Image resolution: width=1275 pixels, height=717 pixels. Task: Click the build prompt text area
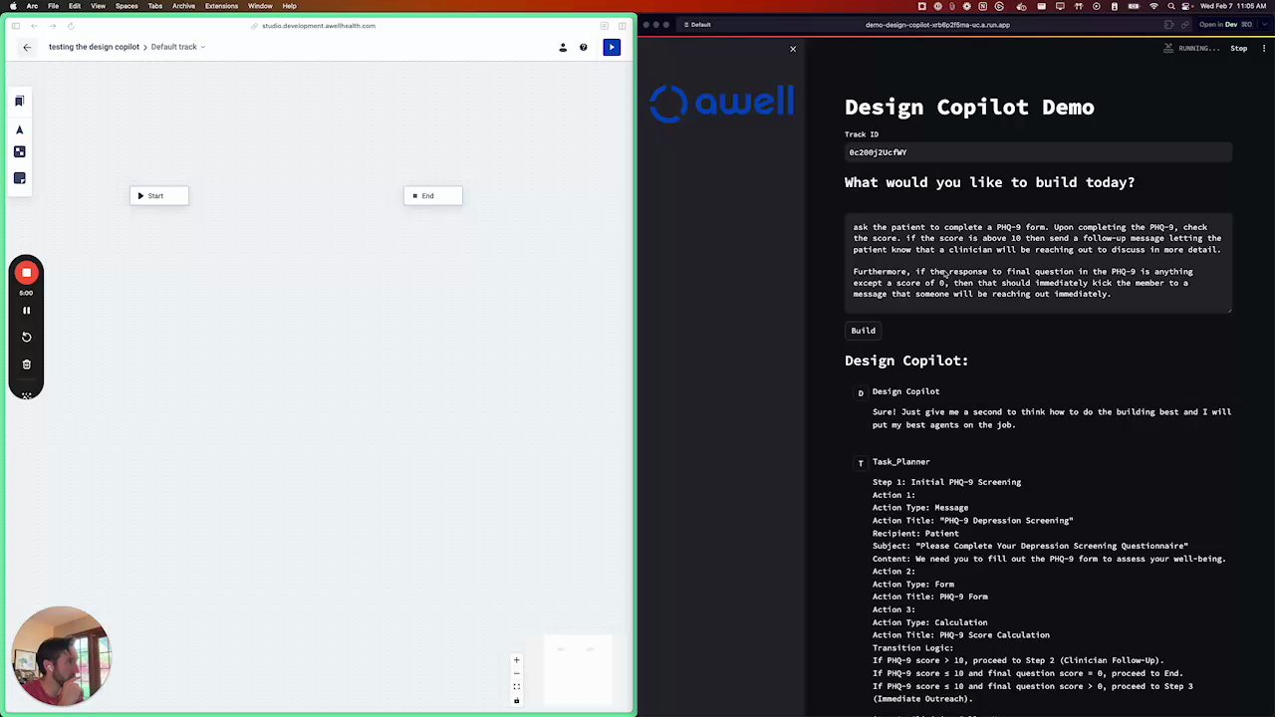coord(1038,263)
